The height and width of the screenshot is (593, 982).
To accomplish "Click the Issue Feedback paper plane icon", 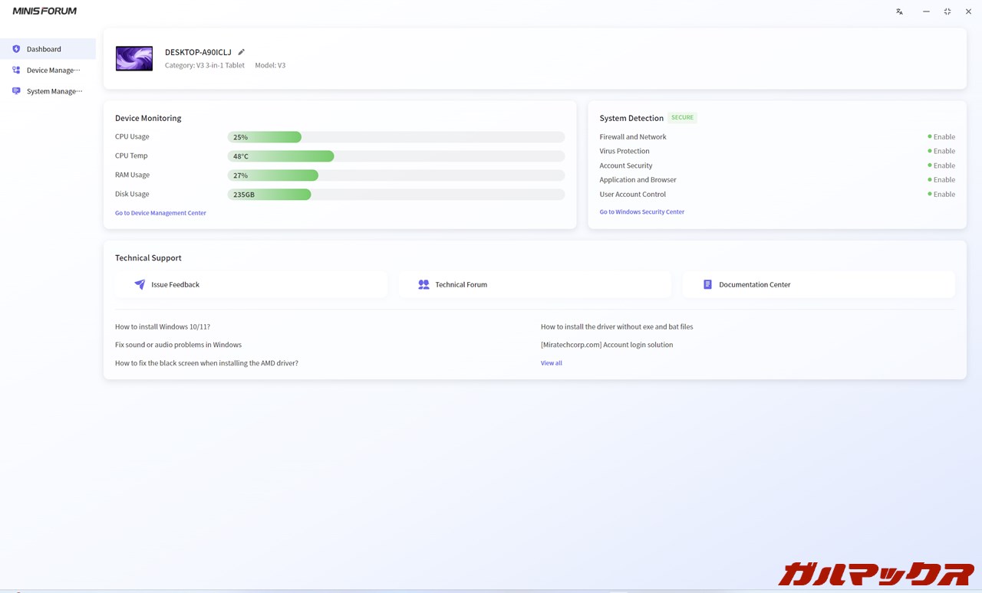I will coord(140,284).
